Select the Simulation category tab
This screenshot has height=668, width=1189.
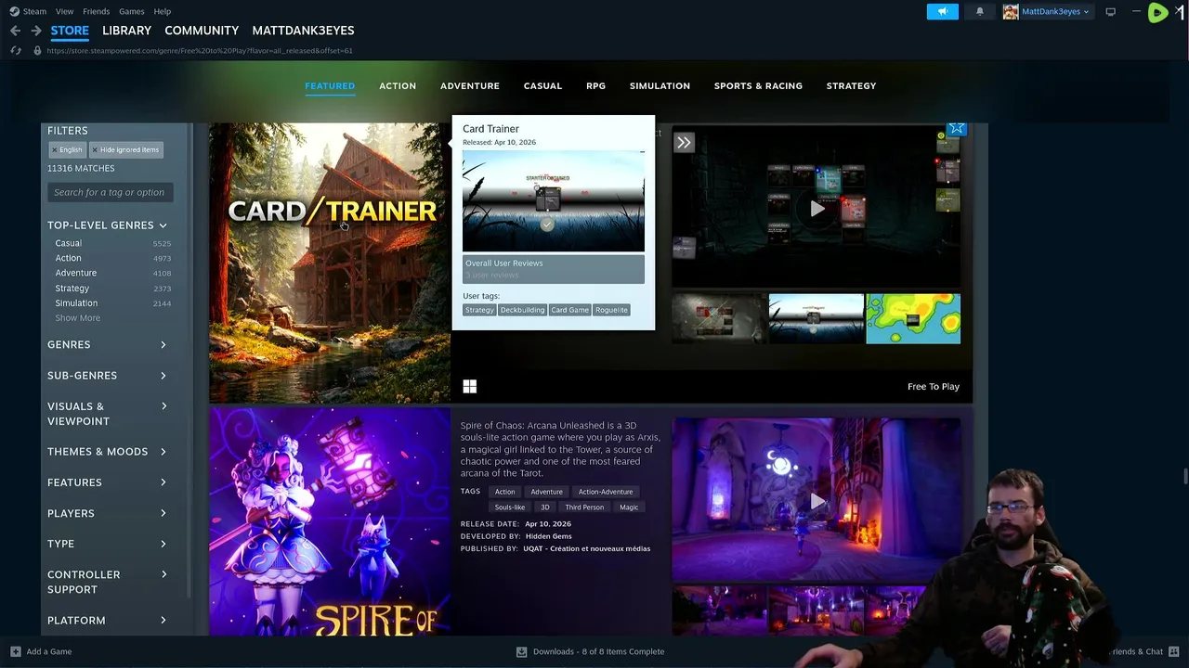tap(660, 85)
